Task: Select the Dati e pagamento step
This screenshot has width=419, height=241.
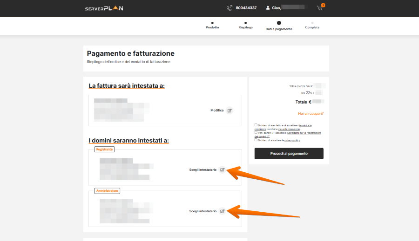Action: click(279, 28)
